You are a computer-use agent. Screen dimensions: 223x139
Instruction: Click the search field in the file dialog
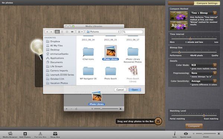coord(132,32)
